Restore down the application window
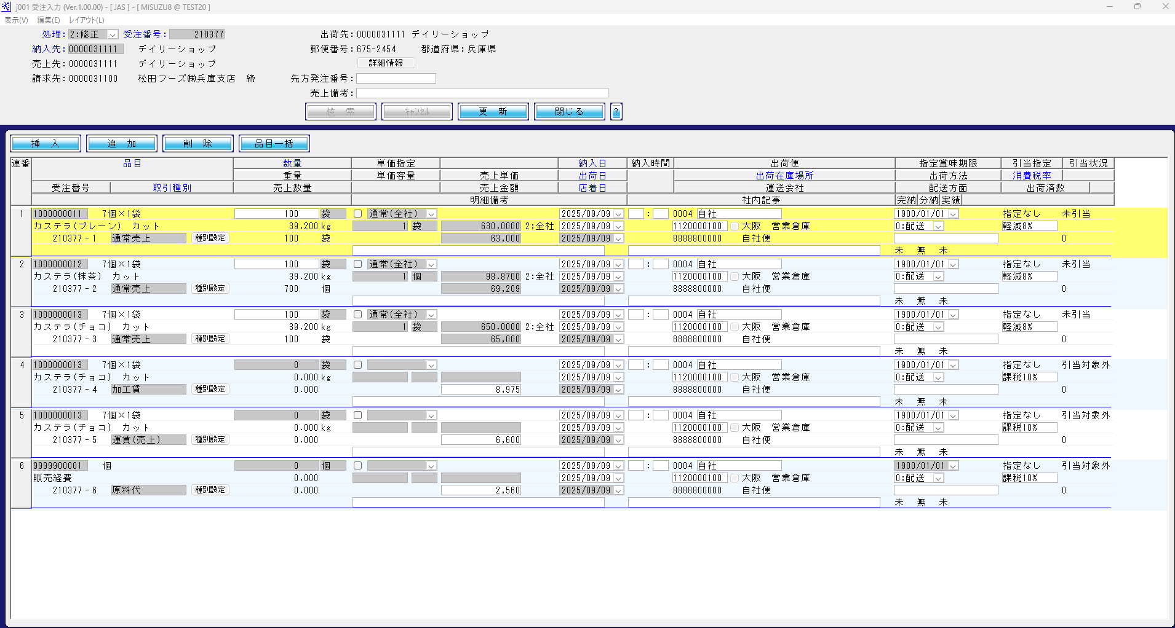 (1137, 7)
